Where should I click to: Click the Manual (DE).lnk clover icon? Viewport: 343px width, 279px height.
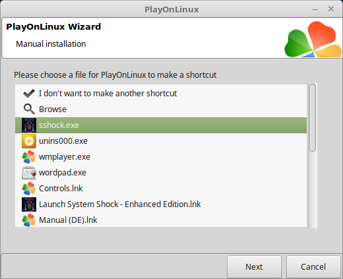(29, 220)
